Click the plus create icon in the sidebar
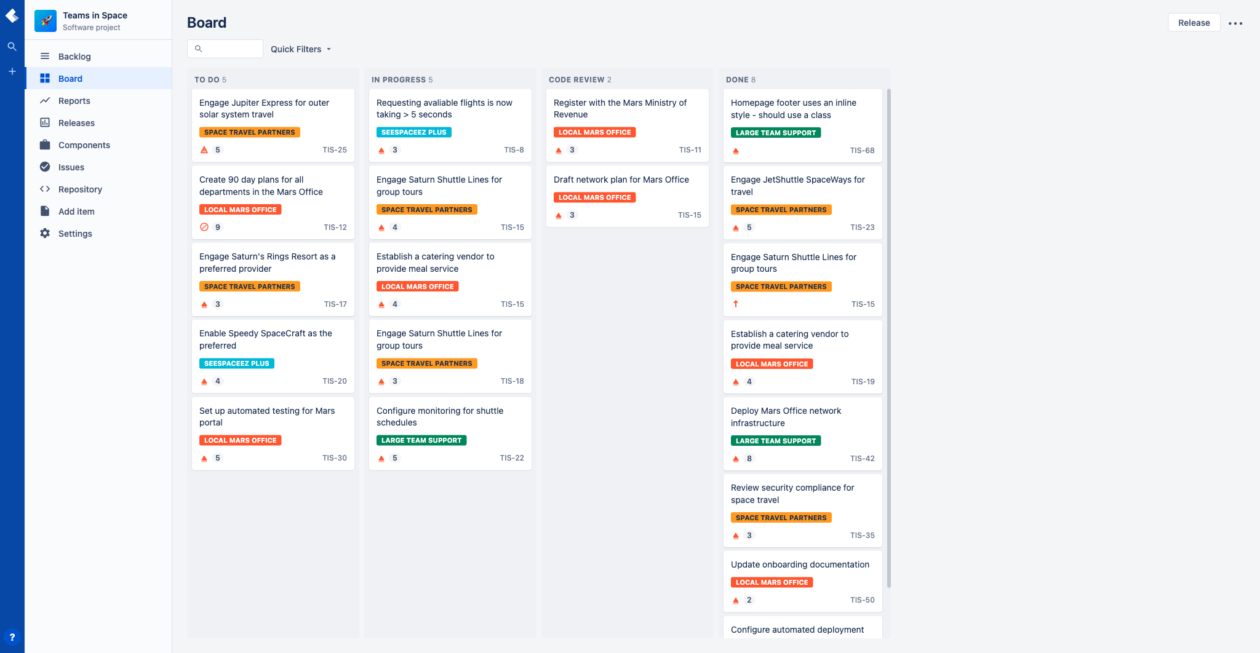This screenshot has height=653, width=1260. (12, 72)
